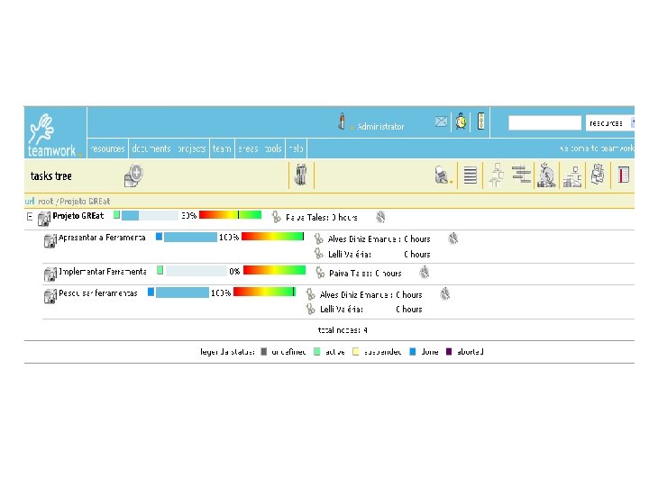This screenshot has width=649, height=486.
Task: Open the mail envelope icon
Action: coord(441,121)
